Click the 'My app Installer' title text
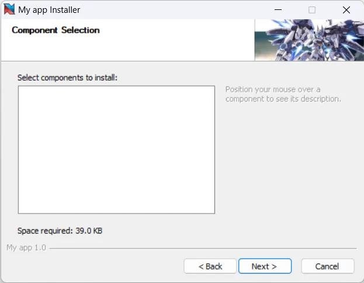Image resolution: width=364 pixels, height=283 pixels. 49,10
